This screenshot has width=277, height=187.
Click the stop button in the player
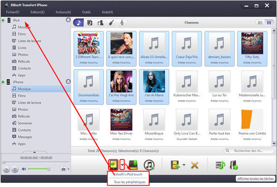pos(15,169)
